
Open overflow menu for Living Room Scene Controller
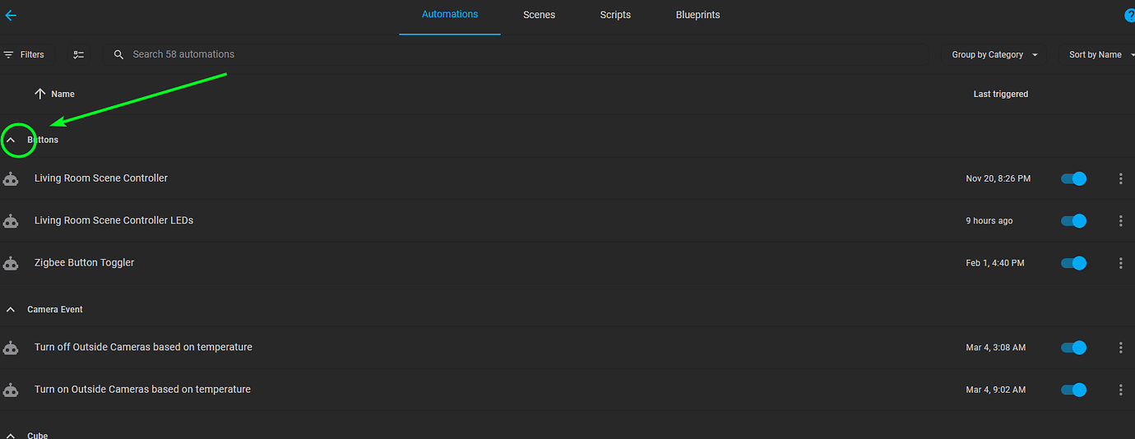[x=1120, y=178]
